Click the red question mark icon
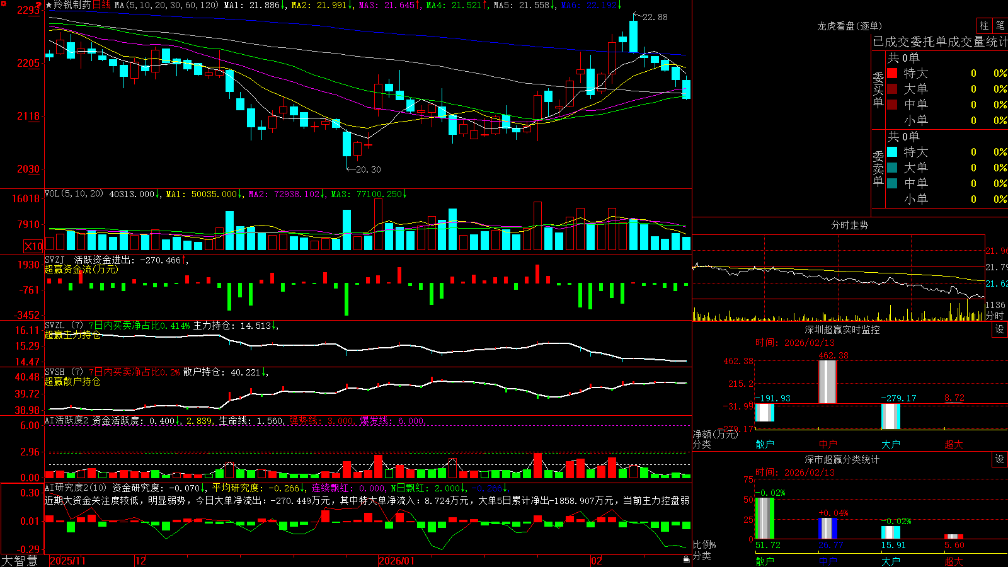The image size is (1008, 567). tap(39, 5)
